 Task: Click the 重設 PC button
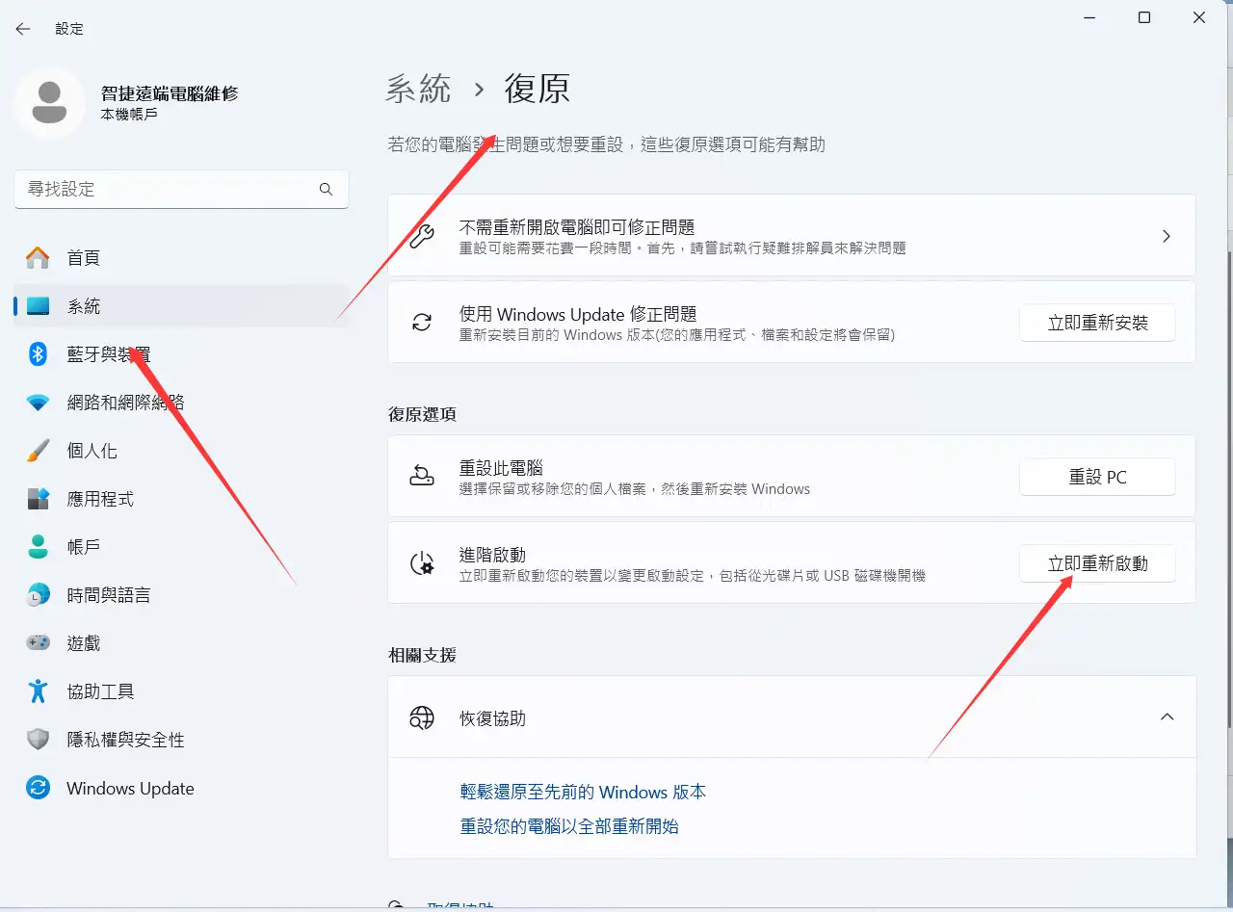tap(1097, 477)
